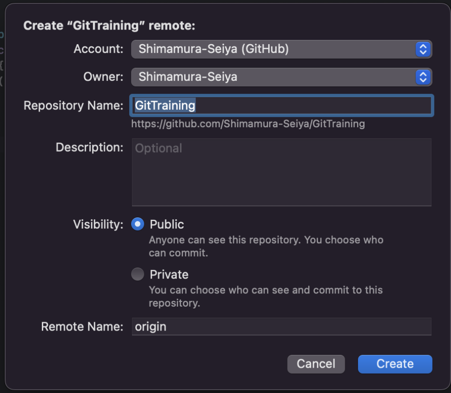Click the Optional description text area

282,171
